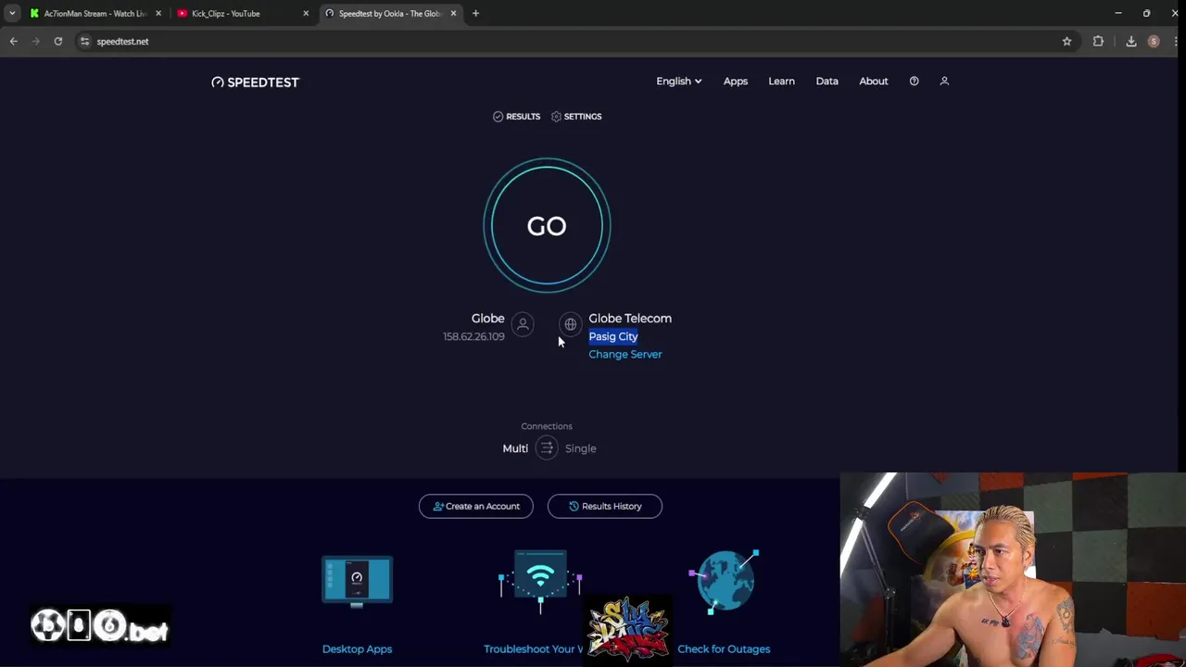This screenshot has width=1186, height=667.
Task: Go back in browser history
Action: coord(14,42)
